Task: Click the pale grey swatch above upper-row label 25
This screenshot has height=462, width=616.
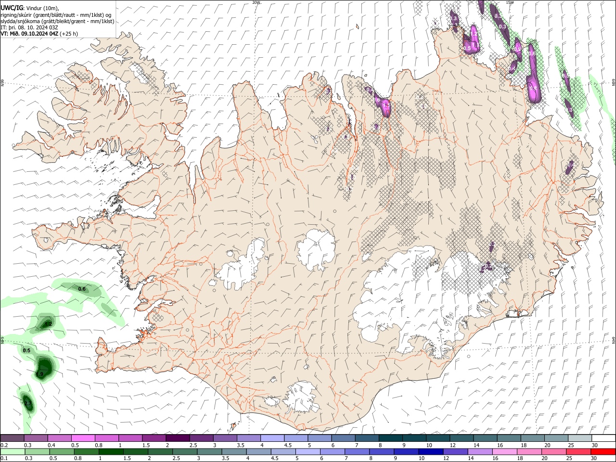Action: (580, 438)
